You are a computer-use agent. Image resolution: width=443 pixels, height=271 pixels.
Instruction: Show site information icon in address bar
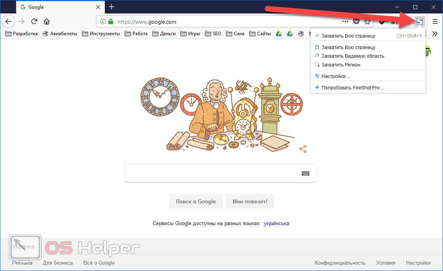[103, 21]
